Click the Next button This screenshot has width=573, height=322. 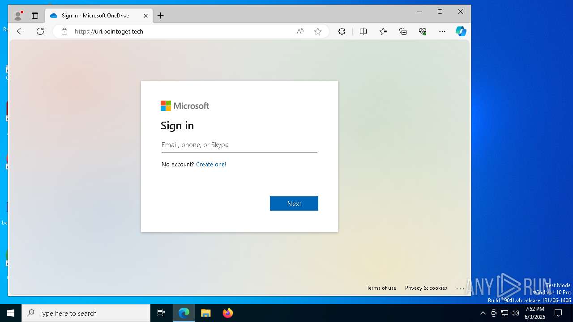pyautogui.click(x=294, y=203)
